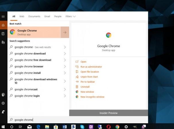The height and width of the screenshot is (129, 174).
Task: Open the Notebook icon in the sidebar
Action: [3, 34]
